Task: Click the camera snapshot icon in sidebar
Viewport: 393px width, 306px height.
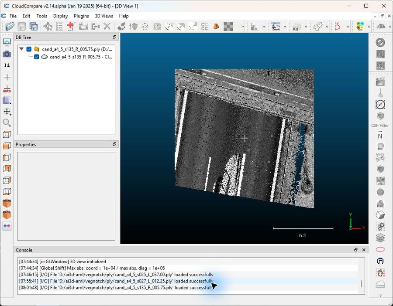Action: [7, 54]
